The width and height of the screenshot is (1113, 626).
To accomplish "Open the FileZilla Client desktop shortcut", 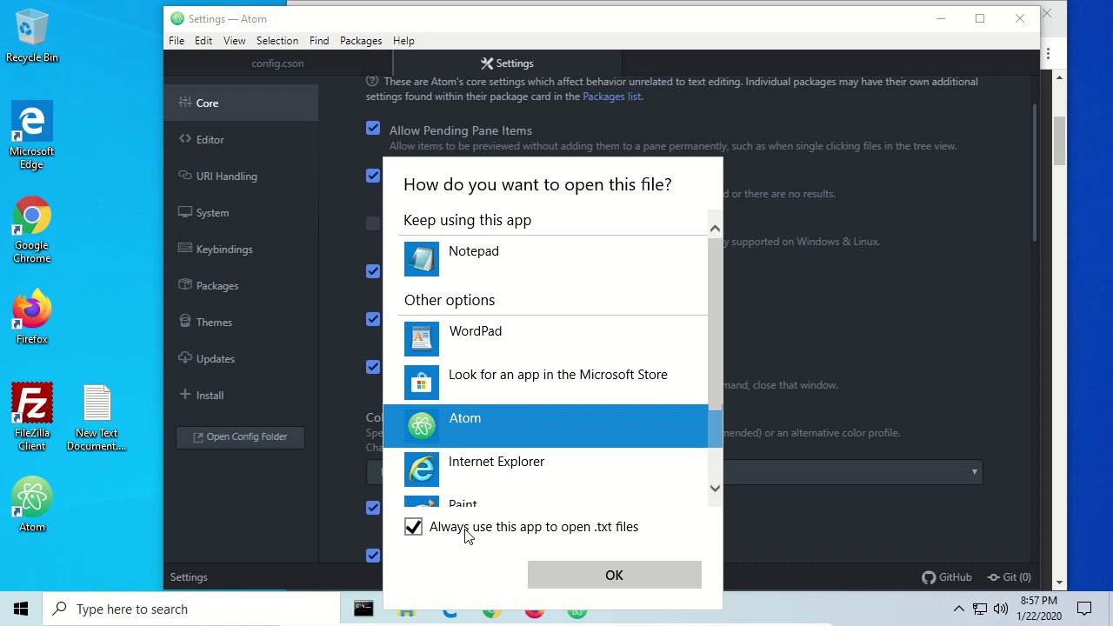I will (32, 417).
